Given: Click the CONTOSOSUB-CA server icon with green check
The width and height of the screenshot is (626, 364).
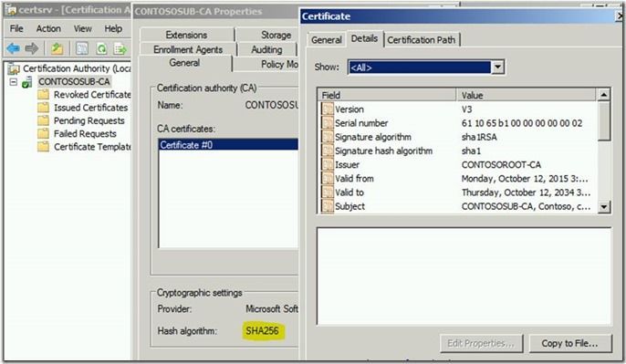Looking at the screenshot, I should (27, 83).
